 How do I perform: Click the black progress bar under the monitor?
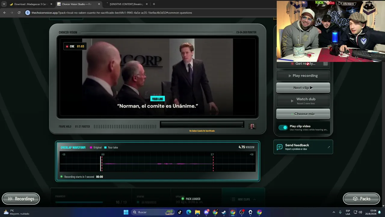(x=202, y=125)
